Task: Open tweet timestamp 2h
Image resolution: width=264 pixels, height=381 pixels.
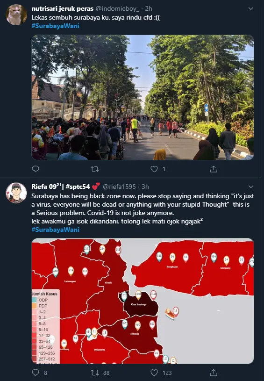Action: tap(149, 9)
